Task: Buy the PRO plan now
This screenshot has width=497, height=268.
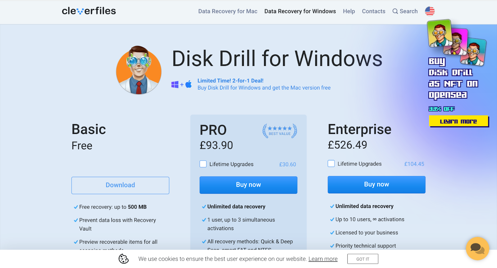Action: [x=248, y=185]
